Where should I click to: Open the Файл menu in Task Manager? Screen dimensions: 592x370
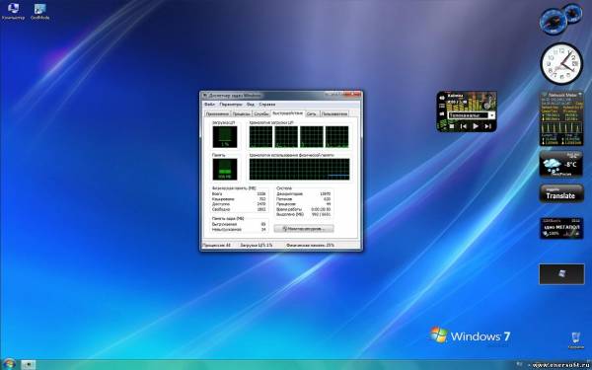(209, 105)
